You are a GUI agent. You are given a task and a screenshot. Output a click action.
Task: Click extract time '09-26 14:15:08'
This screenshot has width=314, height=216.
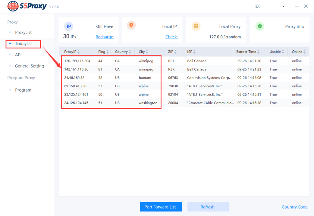click(x=249, y=78)
